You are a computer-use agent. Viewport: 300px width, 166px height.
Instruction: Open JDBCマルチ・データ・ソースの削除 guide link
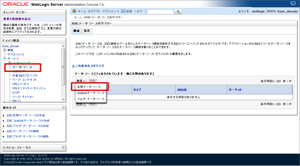(28, 136)
